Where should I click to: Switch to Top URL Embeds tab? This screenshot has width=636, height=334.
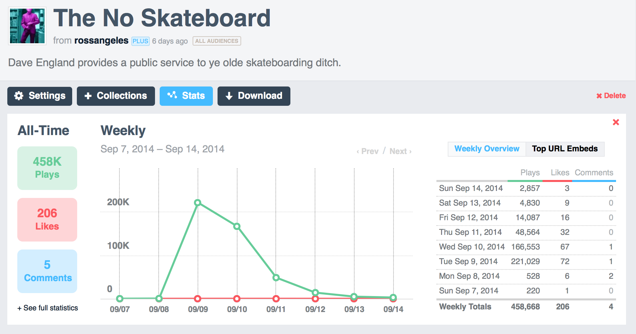[x=564, y=149]
